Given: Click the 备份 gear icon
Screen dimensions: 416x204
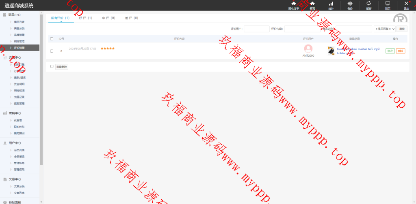Looking at the screenshot, I should pyautogui.click(x=350, y=4).
